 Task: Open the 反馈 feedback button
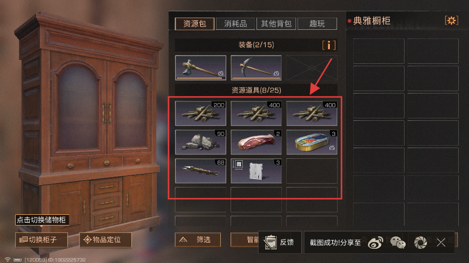pyautogui.click(x=279, y=242)
